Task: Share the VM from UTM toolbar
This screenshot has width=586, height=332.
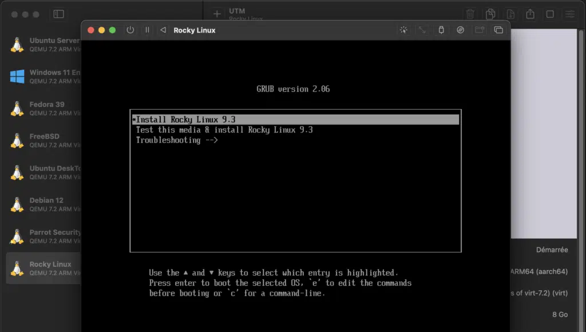Action: (530, 14)
